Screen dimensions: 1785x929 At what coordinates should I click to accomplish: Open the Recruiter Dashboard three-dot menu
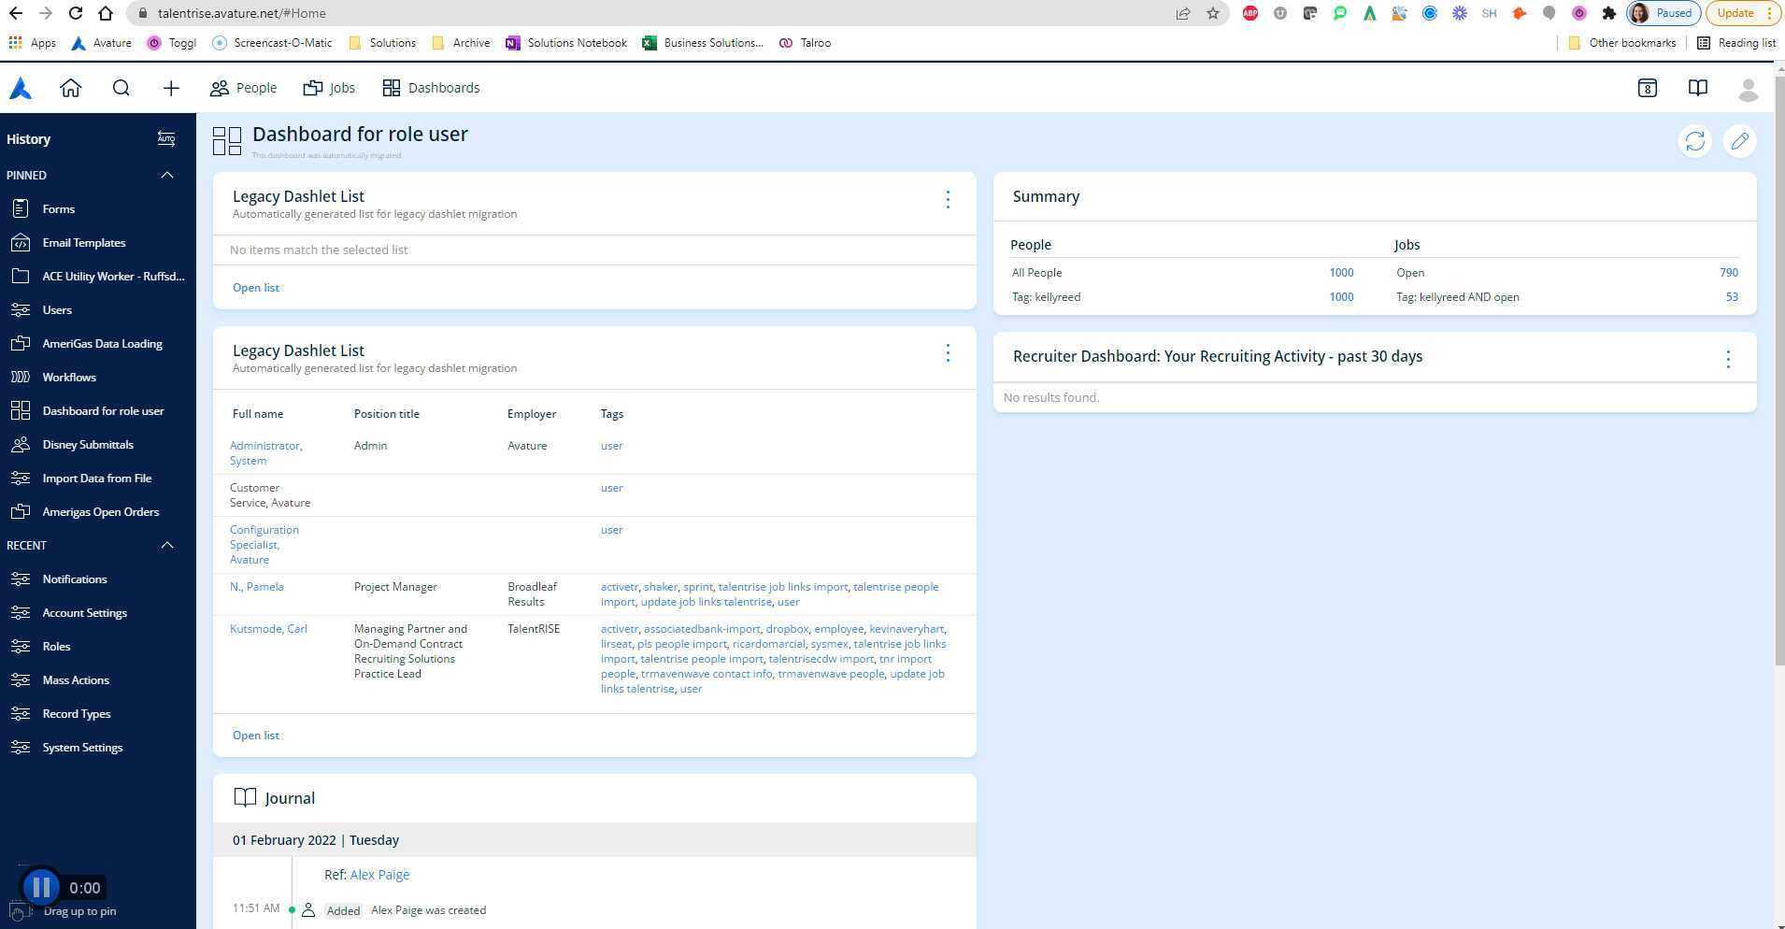[1727, 359]
